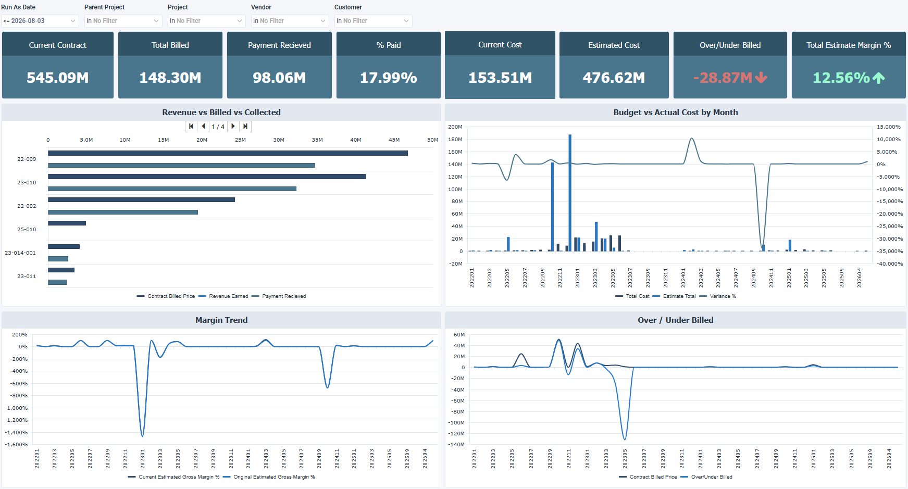Screen dimensions: 908x489
Task: Select project label 23-010
Action: tap(27, 183)
